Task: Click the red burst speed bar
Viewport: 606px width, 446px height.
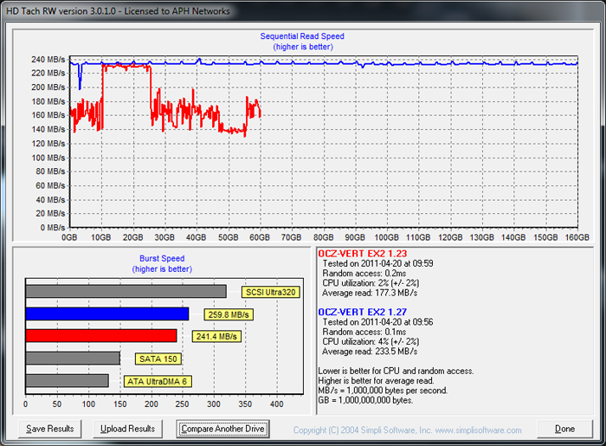Action: pos(100,335)
